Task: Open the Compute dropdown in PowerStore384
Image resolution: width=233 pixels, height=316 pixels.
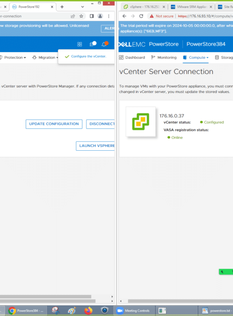Action: (x=196, y=58)
